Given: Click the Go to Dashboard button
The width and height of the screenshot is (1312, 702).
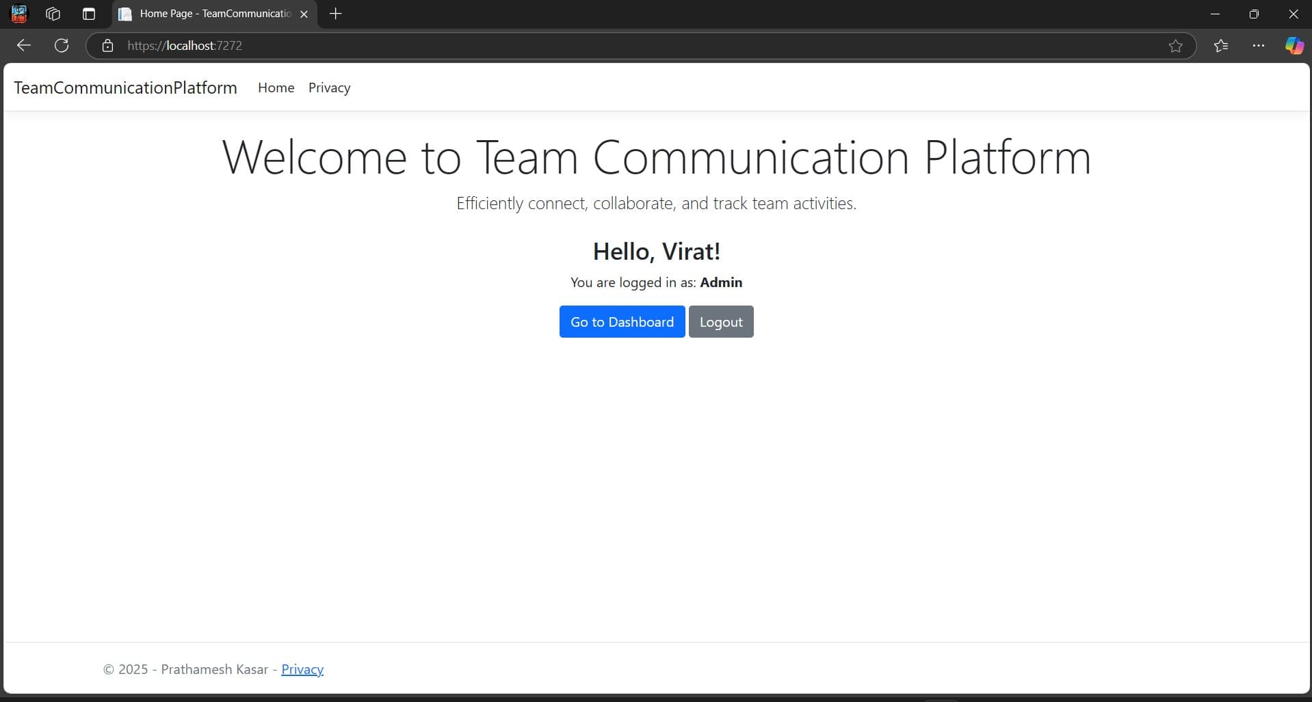Looking at the screenshot, I should [x=622, y=321].
